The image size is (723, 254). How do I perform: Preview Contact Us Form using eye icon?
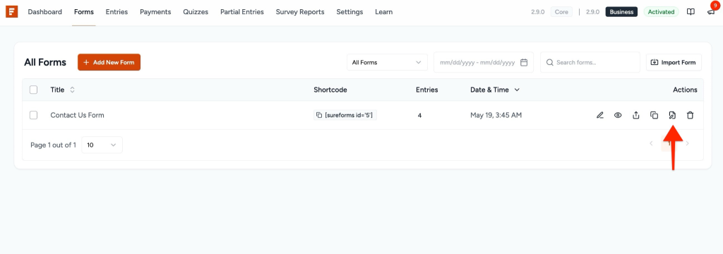618,115
